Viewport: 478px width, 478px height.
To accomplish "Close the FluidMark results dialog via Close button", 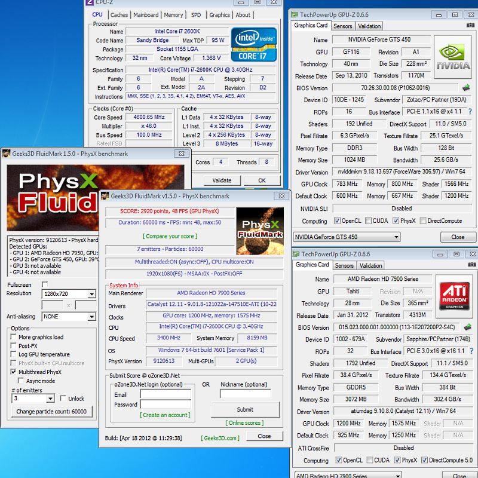I will pos(264,436).
